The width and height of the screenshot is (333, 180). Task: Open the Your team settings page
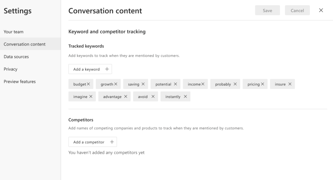(x=14, y=32)
